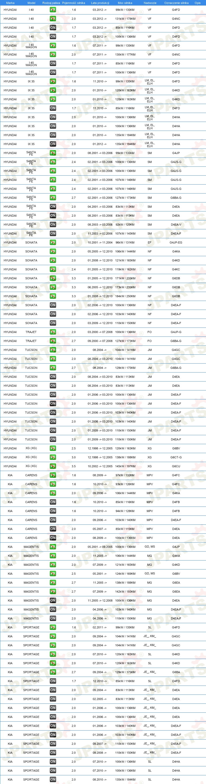This screenshot has height=784, width=206.
Task: Click the Rodzaj paliwa column header
Action: (x=51, y=3)
